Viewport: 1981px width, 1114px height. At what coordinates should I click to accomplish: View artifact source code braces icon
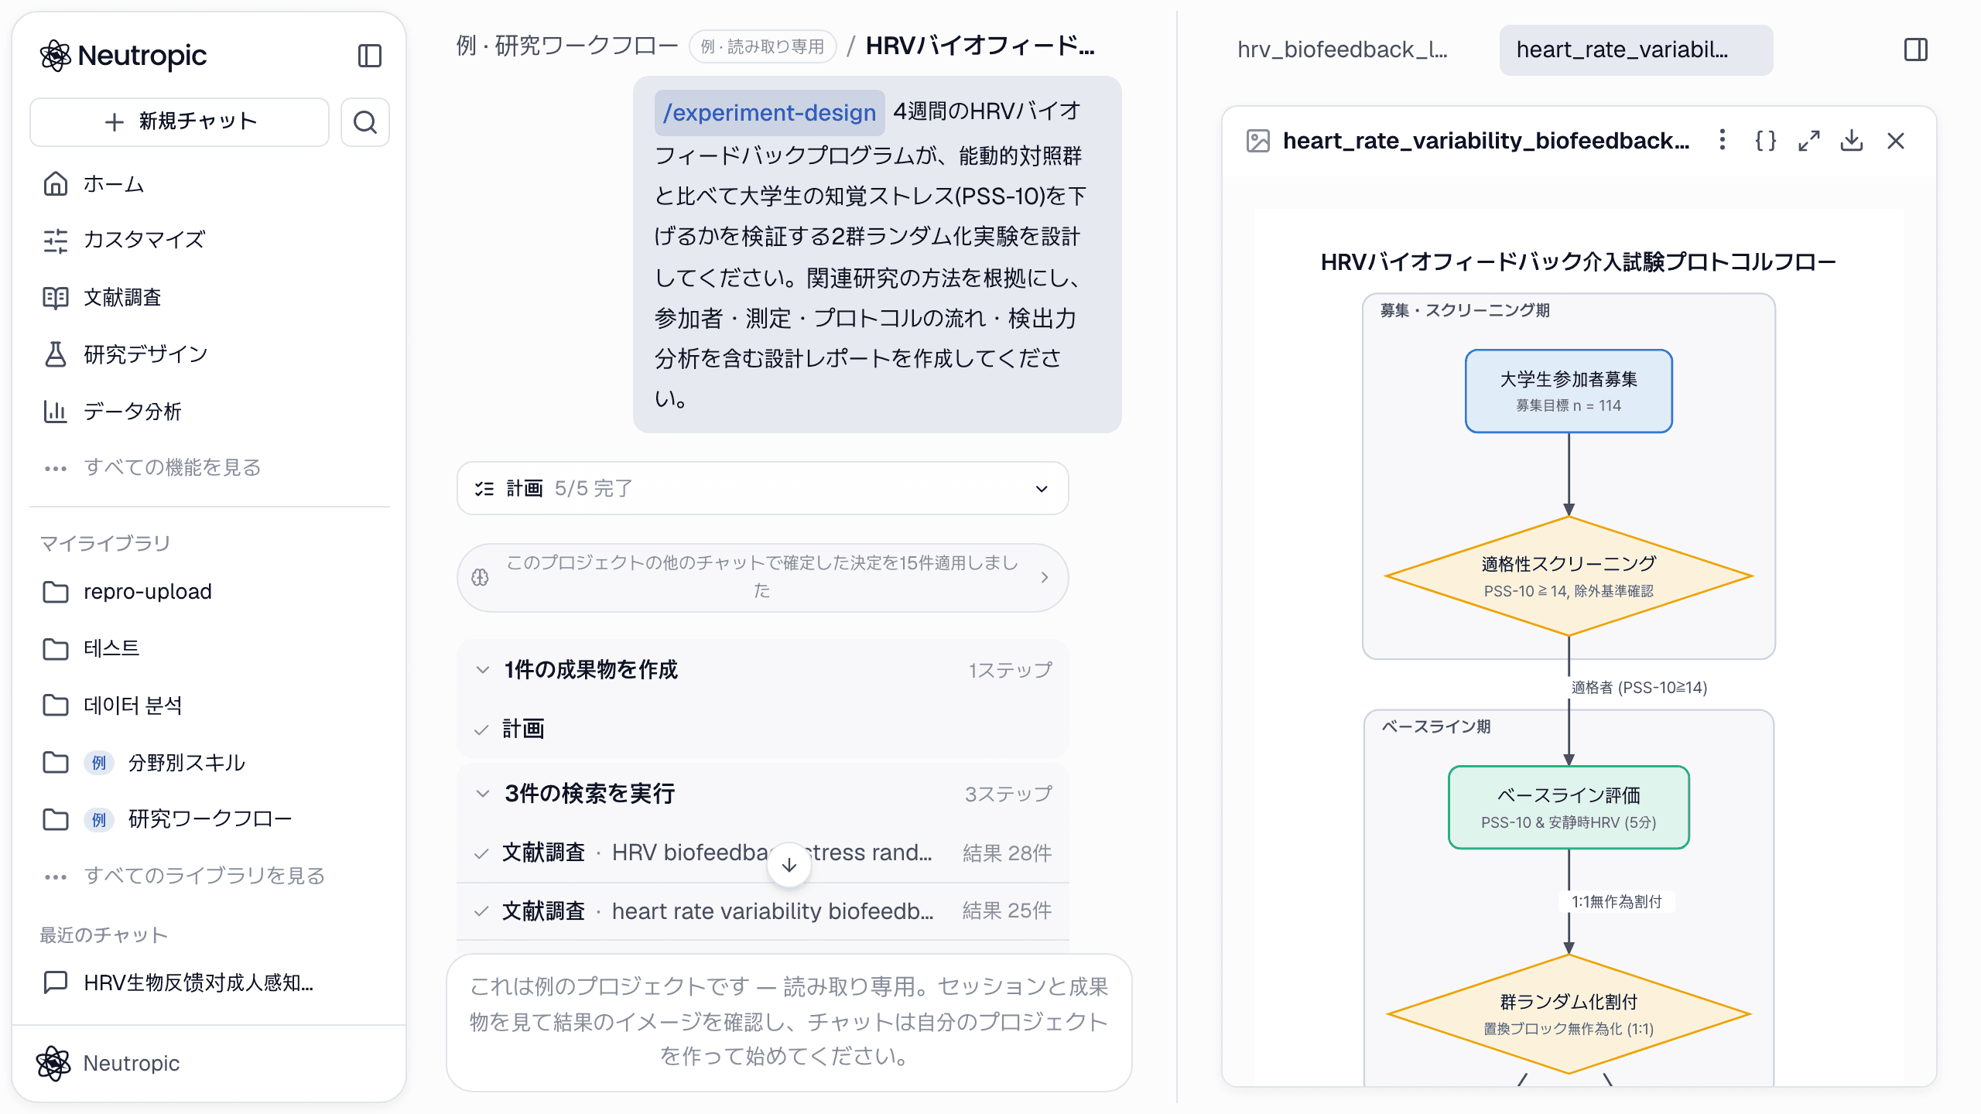pyautogui.click(x=1765, y=141)
